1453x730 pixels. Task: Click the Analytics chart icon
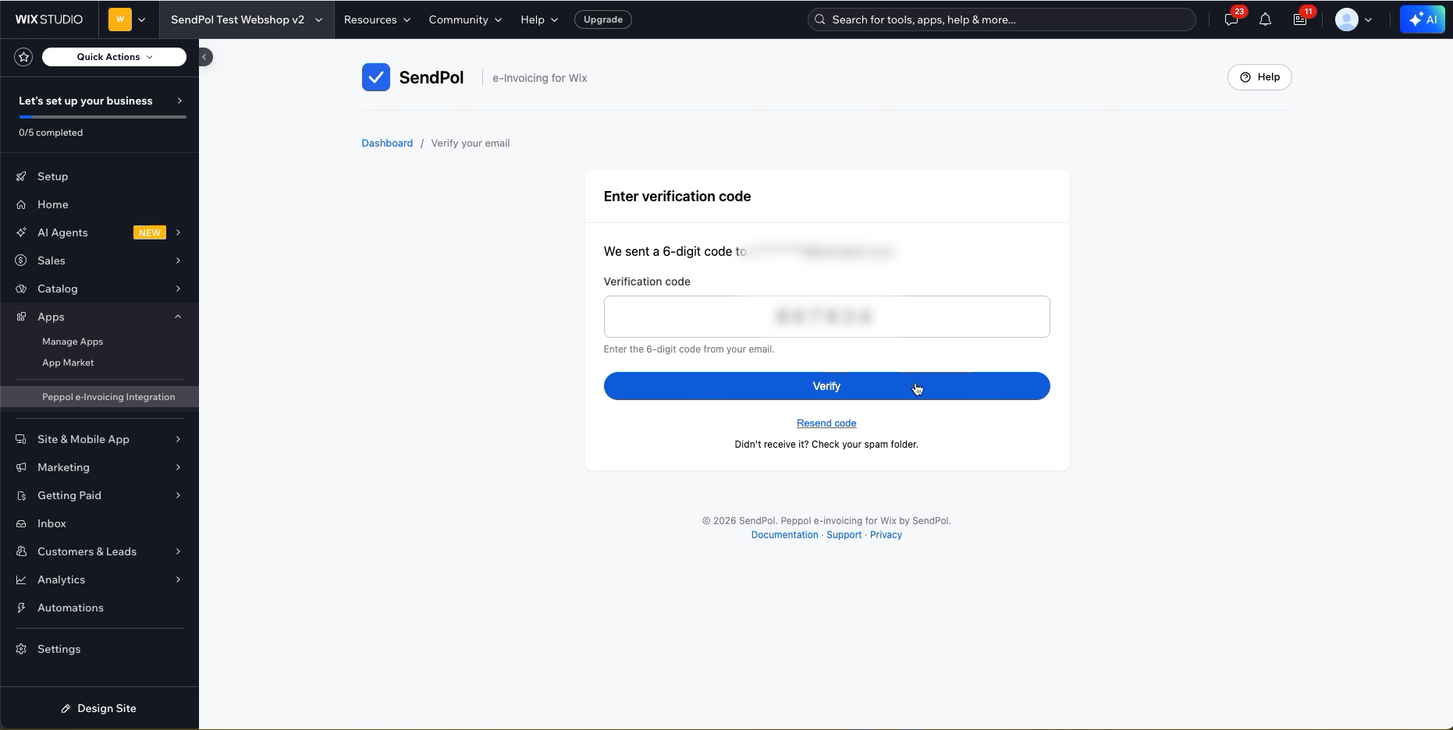point(21,579)
